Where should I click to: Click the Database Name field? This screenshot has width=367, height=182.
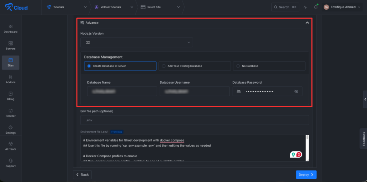pyautogui.click(x=122, y=91)
